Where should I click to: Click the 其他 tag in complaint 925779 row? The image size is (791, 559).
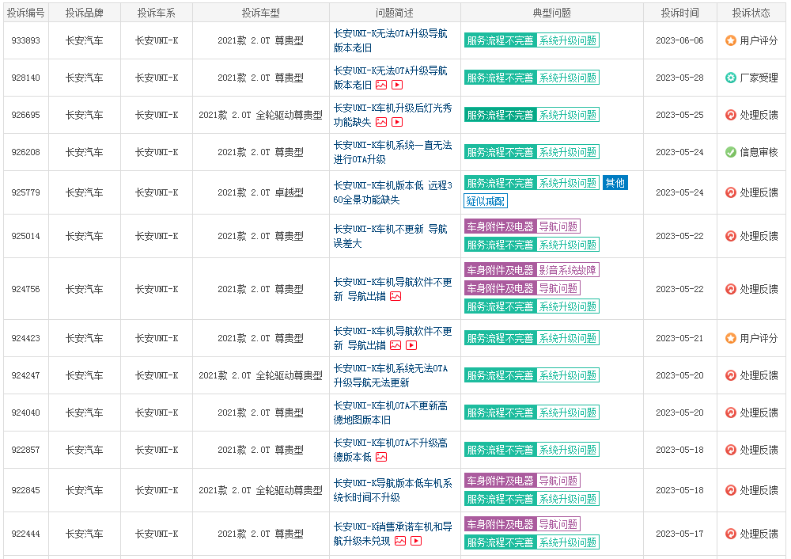point(615,183)
